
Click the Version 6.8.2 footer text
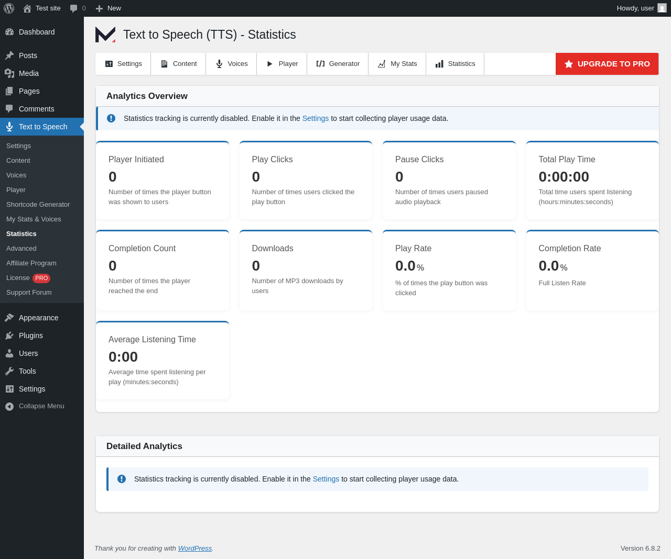coord(641,549)
